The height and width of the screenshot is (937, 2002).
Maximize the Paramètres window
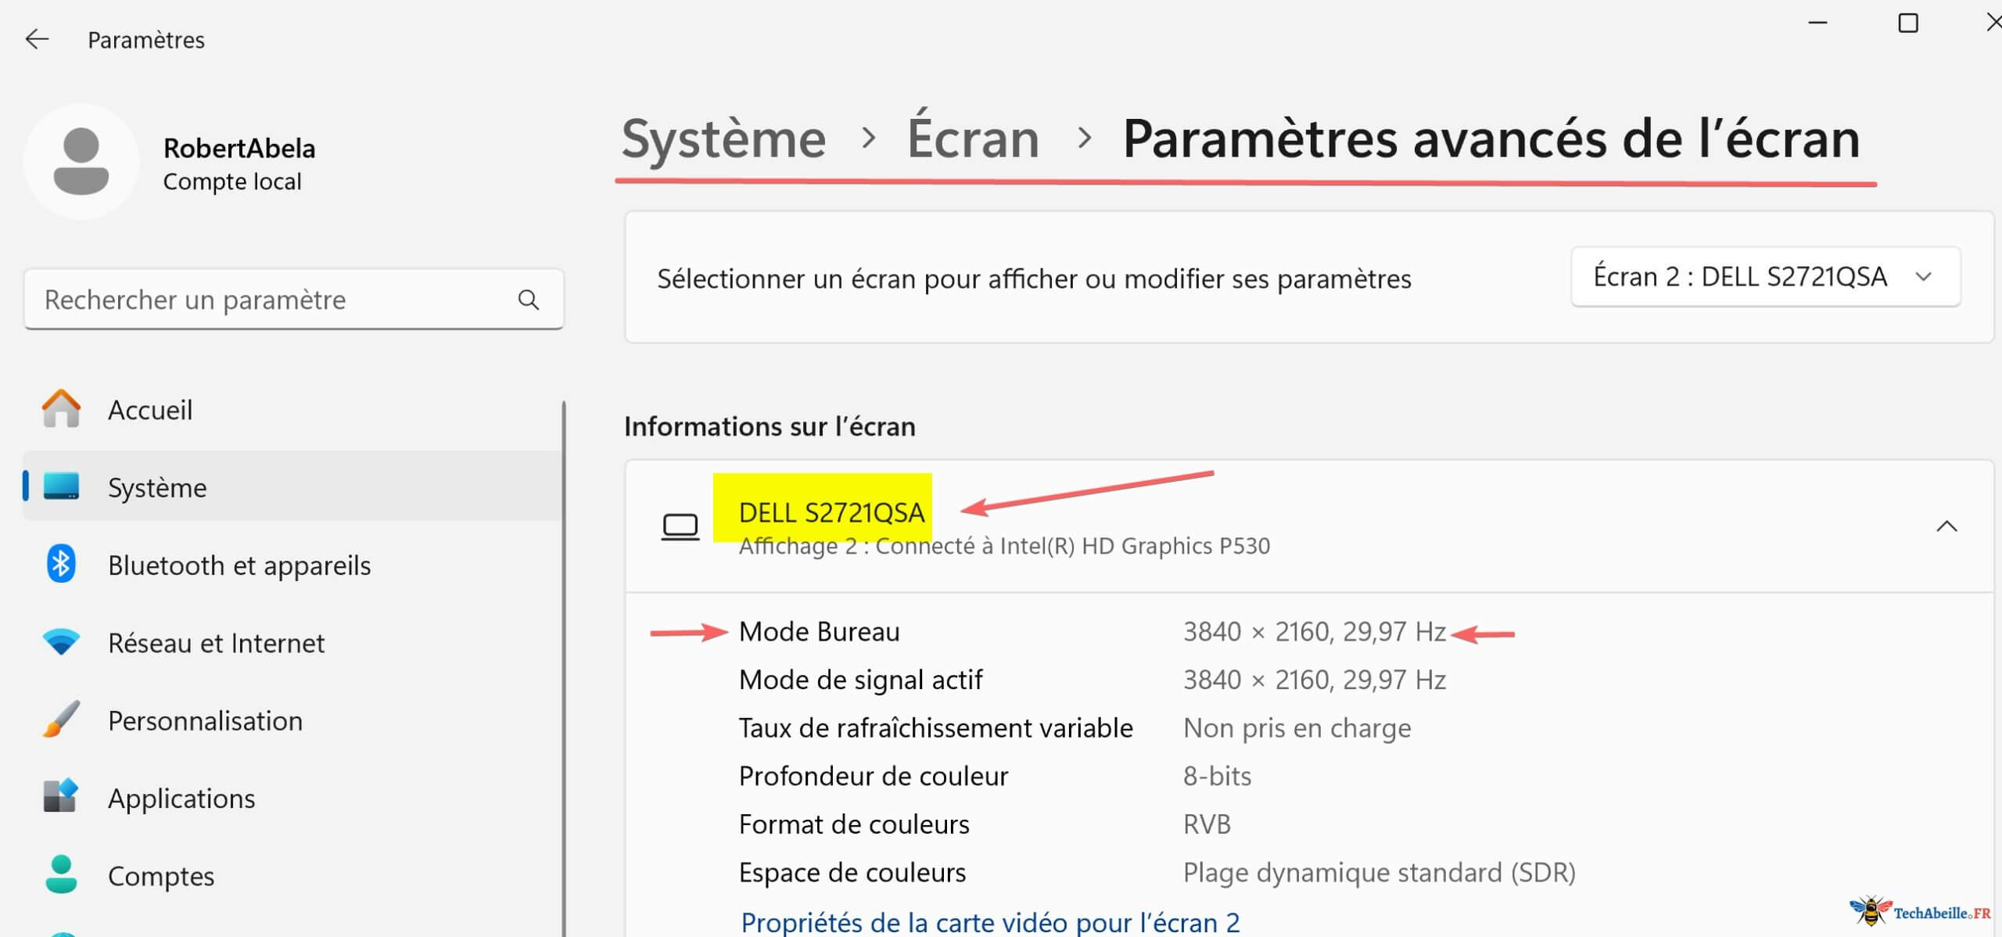pos(1908,23)
